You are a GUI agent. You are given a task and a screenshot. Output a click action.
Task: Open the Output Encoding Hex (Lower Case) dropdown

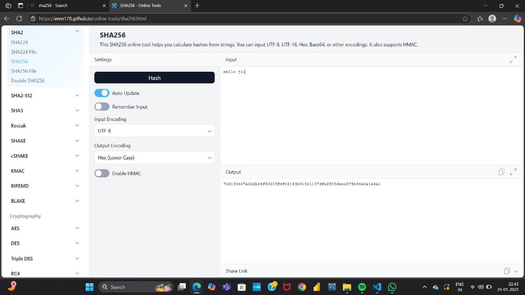point(154,157)
